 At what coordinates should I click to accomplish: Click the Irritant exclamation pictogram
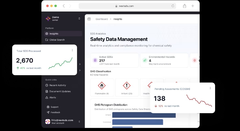coord(127,85)
